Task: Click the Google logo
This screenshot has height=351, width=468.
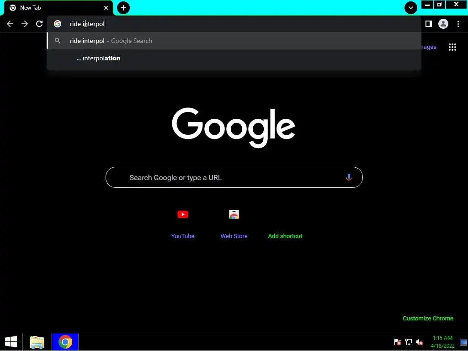Action: point(234,128)
